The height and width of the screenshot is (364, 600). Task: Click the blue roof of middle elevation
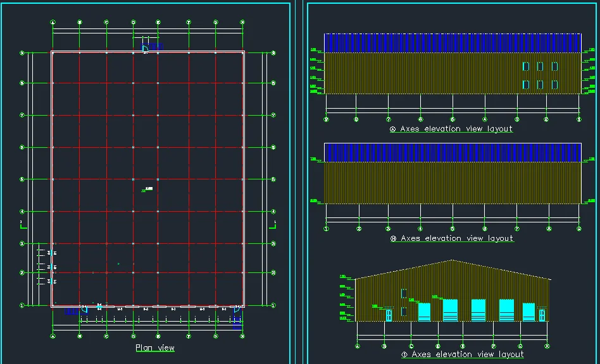pyautogui.click(x=452, y=152)
